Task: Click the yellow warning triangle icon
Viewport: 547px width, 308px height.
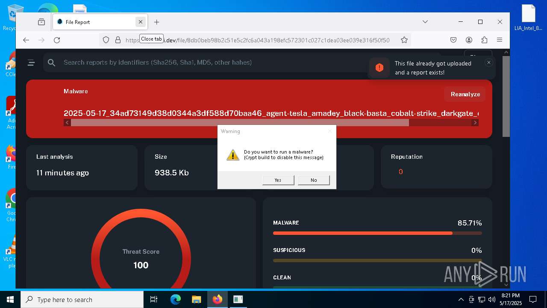Action: pyautogui.click(x=233, y=155)
